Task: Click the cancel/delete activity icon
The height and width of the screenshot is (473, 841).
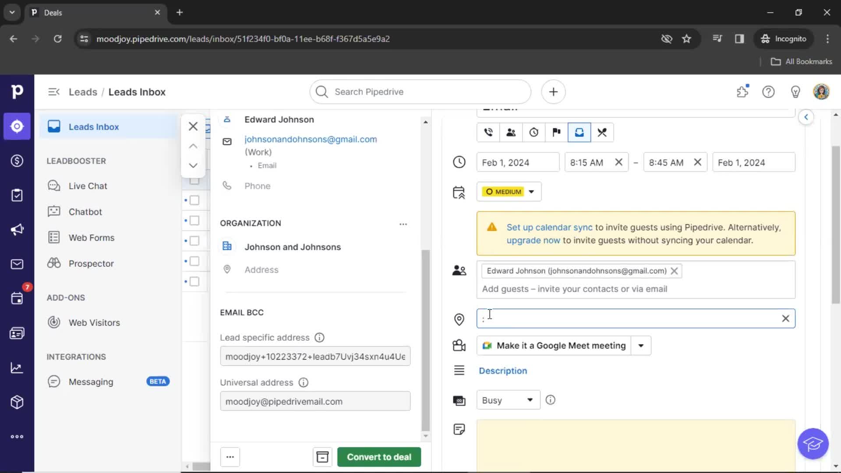Action: point(602,132)
